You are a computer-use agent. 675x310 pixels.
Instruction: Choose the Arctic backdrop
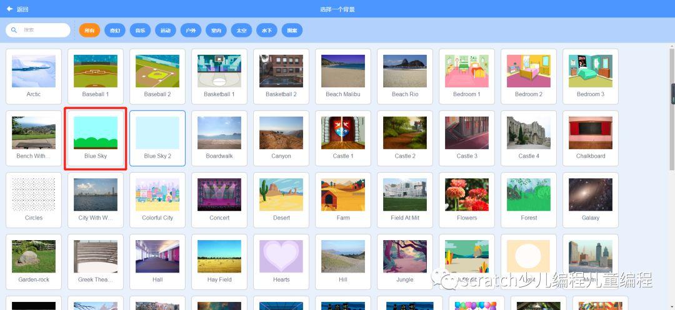click(34, 77)
